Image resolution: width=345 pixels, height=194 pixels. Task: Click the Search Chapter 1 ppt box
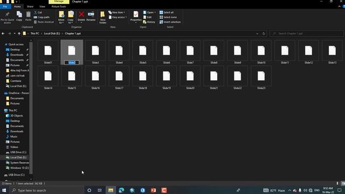[306, 33]
